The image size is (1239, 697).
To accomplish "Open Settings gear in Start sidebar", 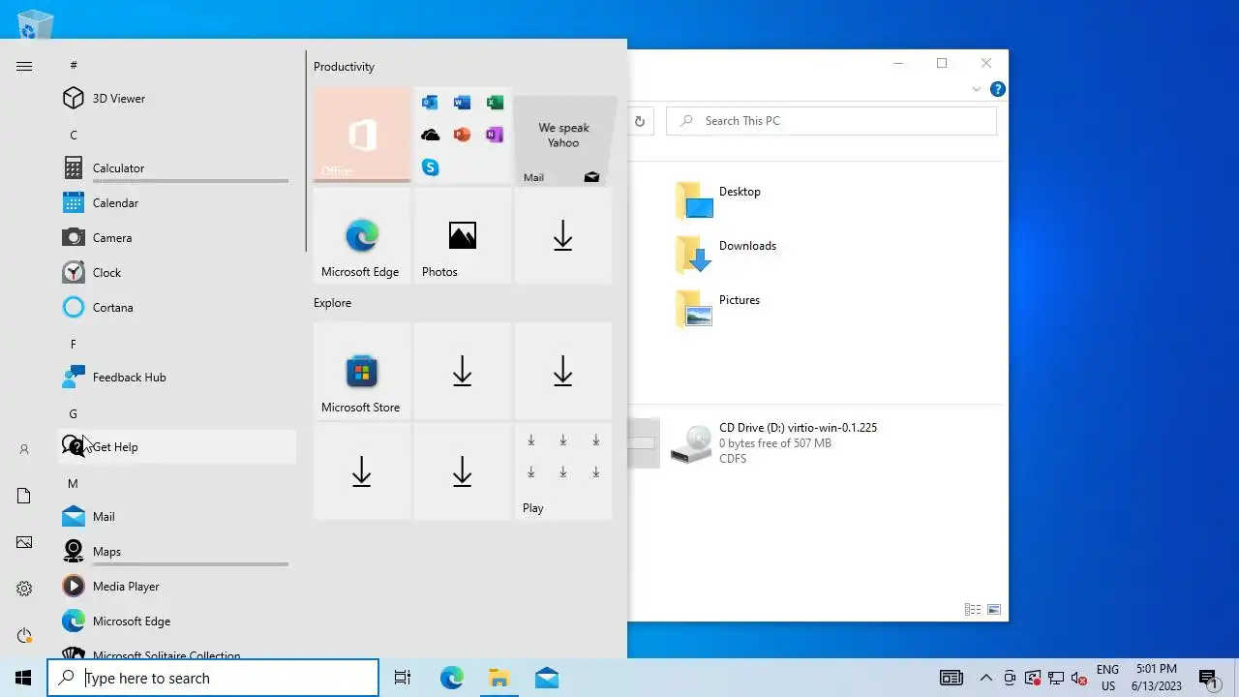I will point(24,589).
